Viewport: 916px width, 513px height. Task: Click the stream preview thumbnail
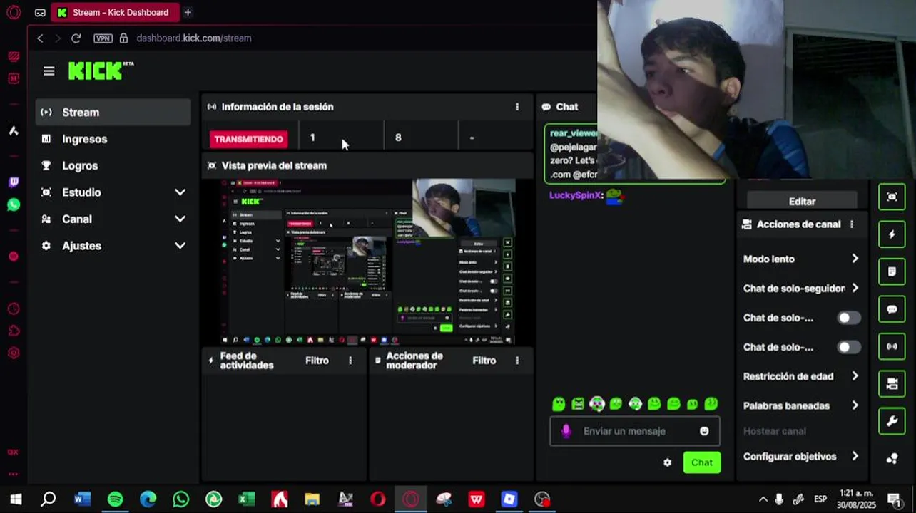pyautogui.click(x=367, y=262)
